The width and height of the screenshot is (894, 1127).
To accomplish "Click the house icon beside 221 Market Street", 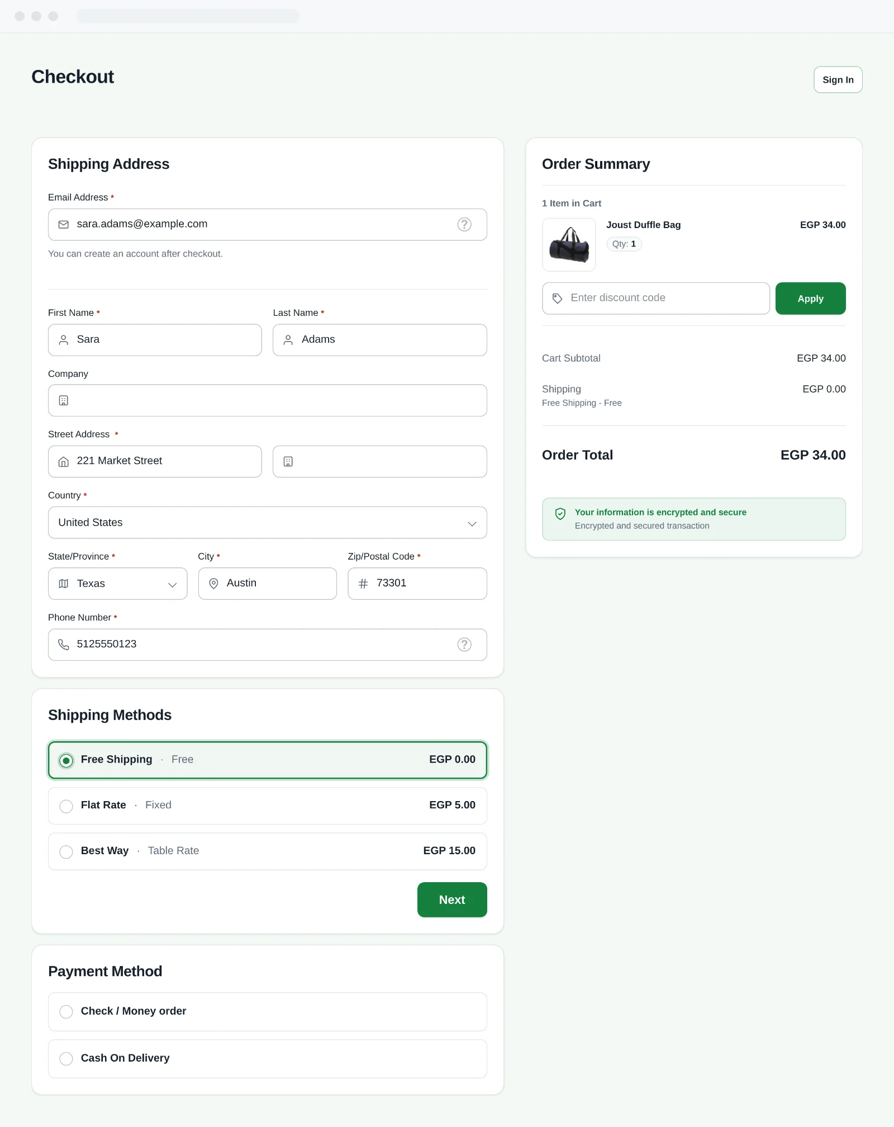I will (64, 462).
